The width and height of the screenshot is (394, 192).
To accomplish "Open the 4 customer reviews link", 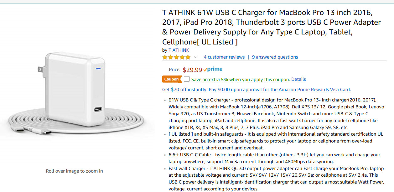I will click(x=224, y=57).
